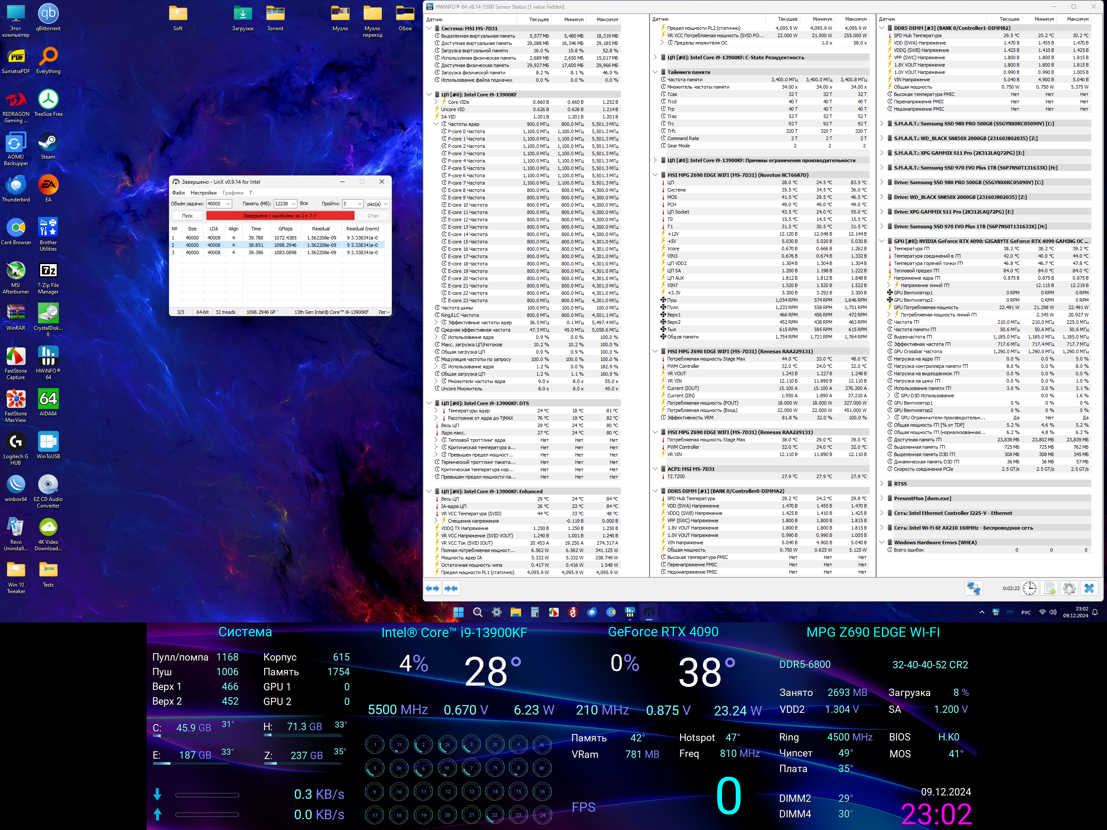
Task: Open Настройки menu in LinX
Action: [203, 193]
